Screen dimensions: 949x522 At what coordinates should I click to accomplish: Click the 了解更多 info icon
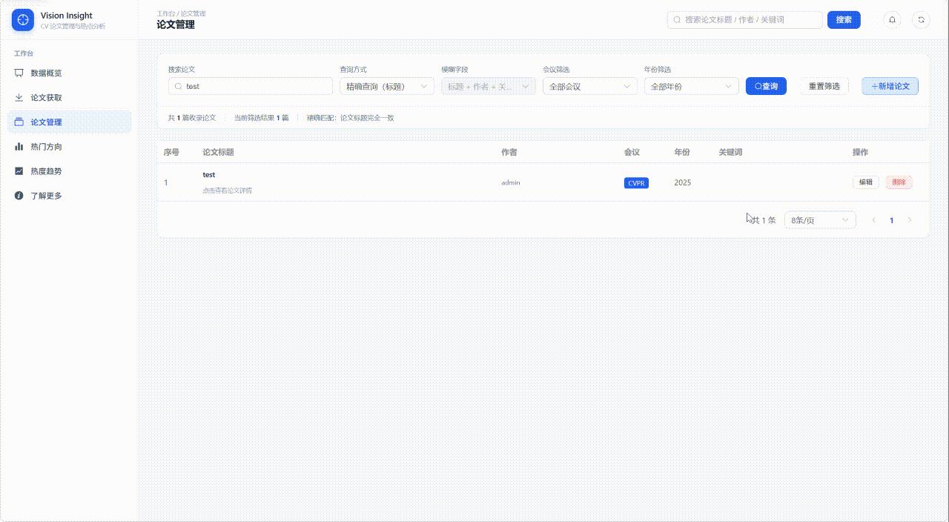pos(19,195)
